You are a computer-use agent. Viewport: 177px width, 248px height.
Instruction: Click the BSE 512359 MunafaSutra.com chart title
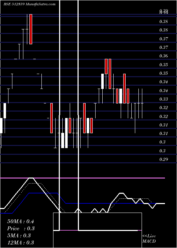(x=29, y=4)
